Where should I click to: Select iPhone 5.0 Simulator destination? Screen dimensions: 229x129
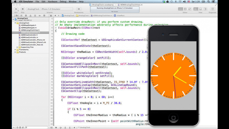(51, 9)
